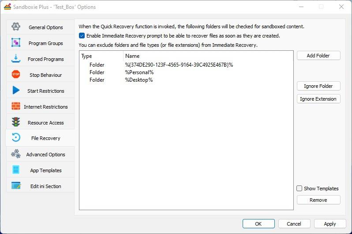Click the Add Folder button
Image resolution: width=352 pixels, height=234 pixels.
point(318,56)
